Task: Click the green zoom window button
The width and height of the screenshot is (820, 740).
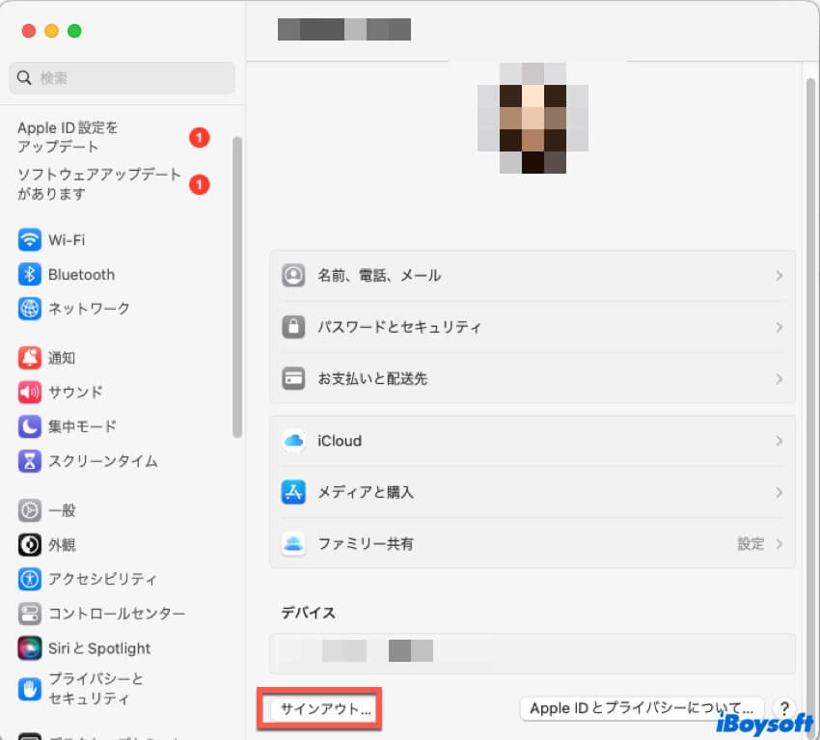Action: pos(75,31)
